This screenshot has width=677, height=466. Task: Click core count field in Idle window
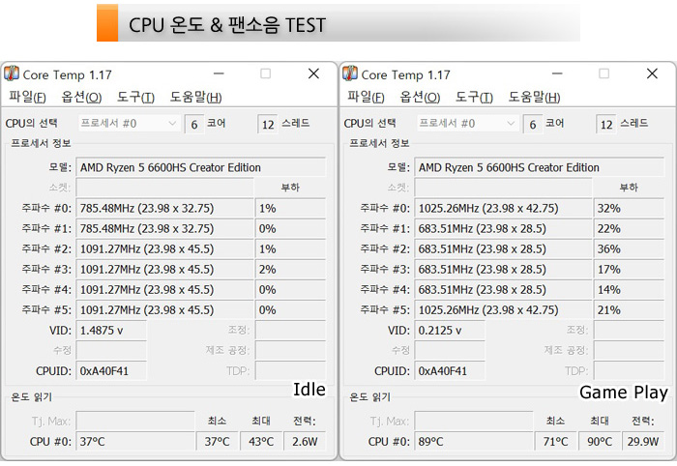pos(194,125)
